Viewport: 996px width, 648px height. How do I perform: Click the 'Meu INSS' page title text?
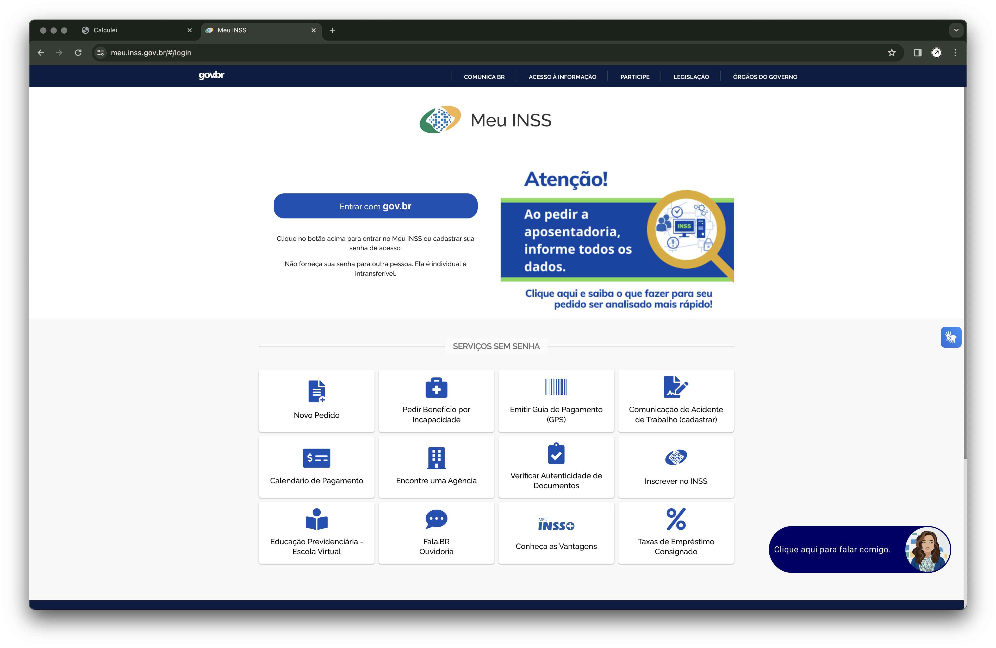(x=511, y=120)
